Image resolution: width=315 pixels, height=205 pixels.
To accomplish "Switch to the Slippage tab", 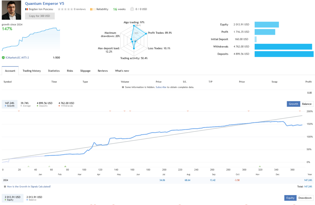I will point(85,71).
